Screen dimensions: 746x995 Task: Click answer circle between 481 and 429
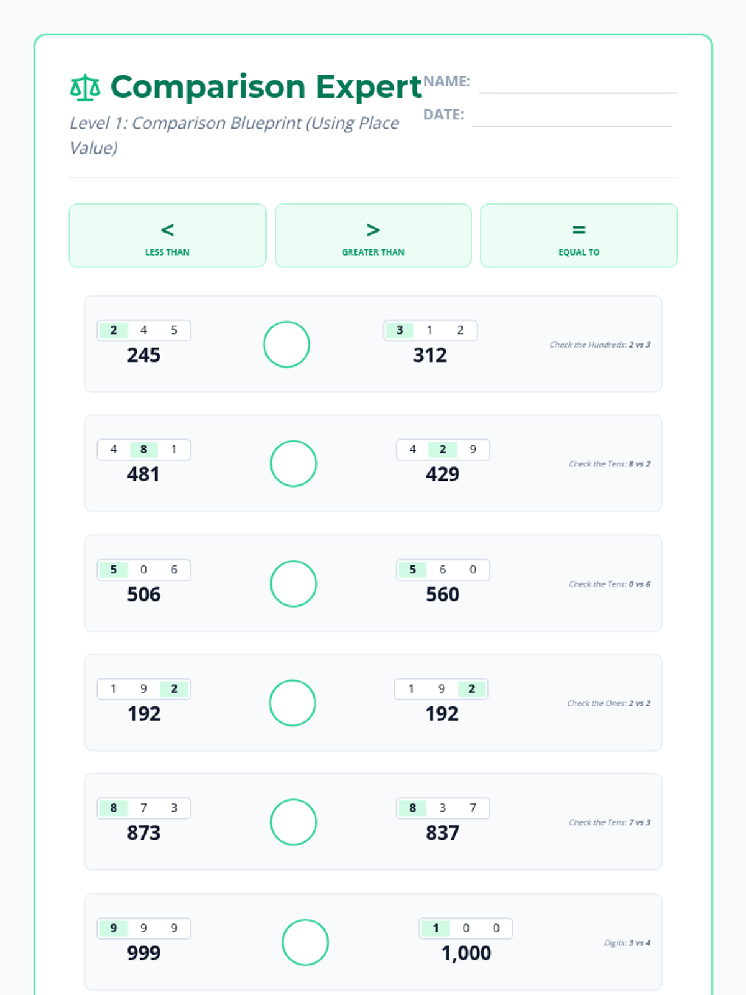(x=293, y=464)
